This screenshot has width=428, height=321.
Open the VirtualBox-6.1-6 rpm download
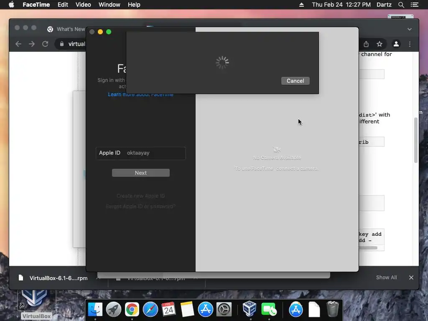point(53,278)
